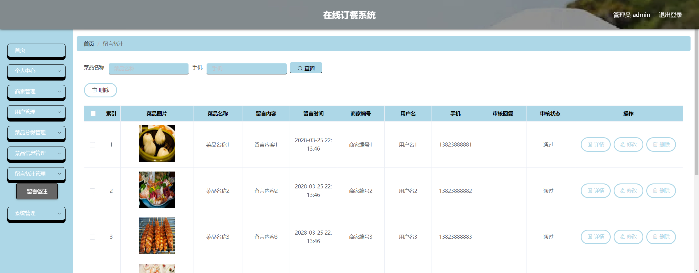Click the batch 删除 button above table
The image size is (699, 273).
click(x=101, y=90)
